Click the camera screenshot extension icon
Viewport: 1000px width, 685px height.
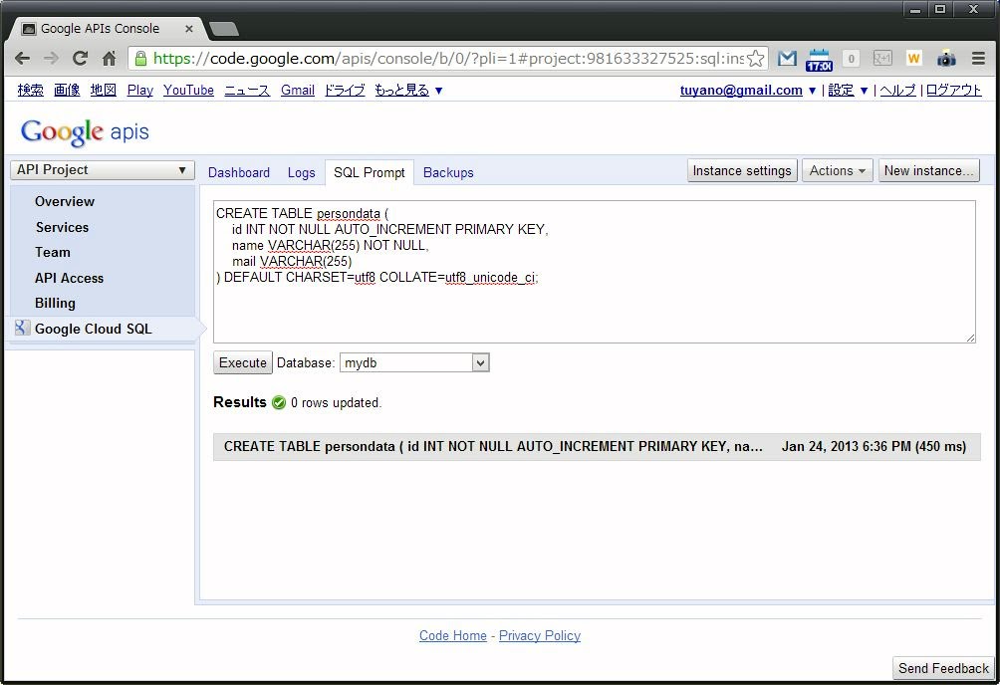point(945,59)
